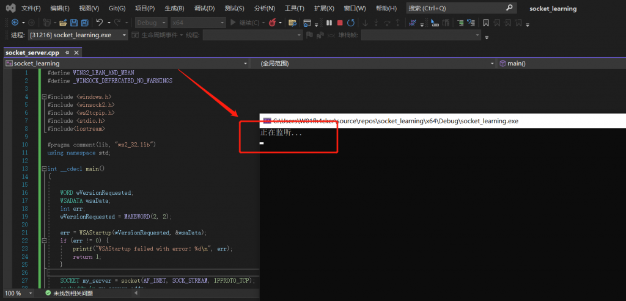Click the console window title icon
626x301 pixels.
(267, 121)
